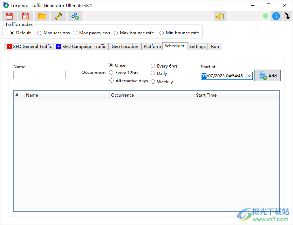Expand the Start at date picker dropdown
The height and width of the screenshot is (225, 293).
coord(250,76)
